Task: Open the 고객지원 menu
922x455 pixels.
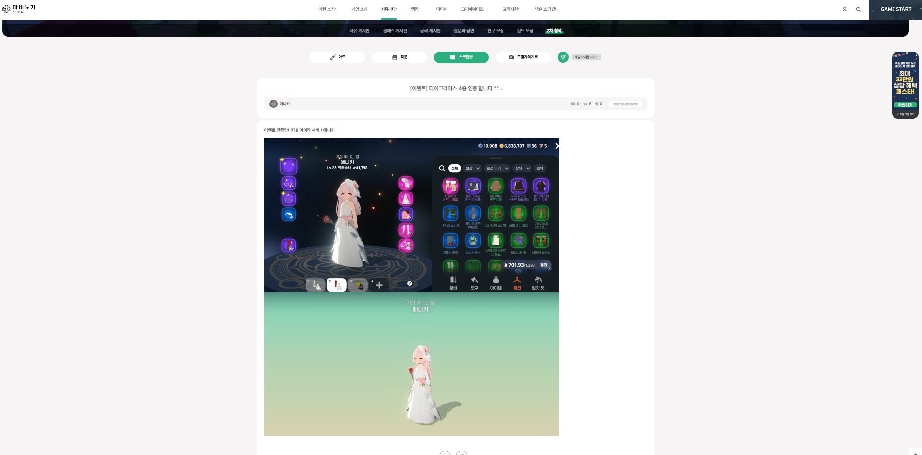Action: (511, 9)
